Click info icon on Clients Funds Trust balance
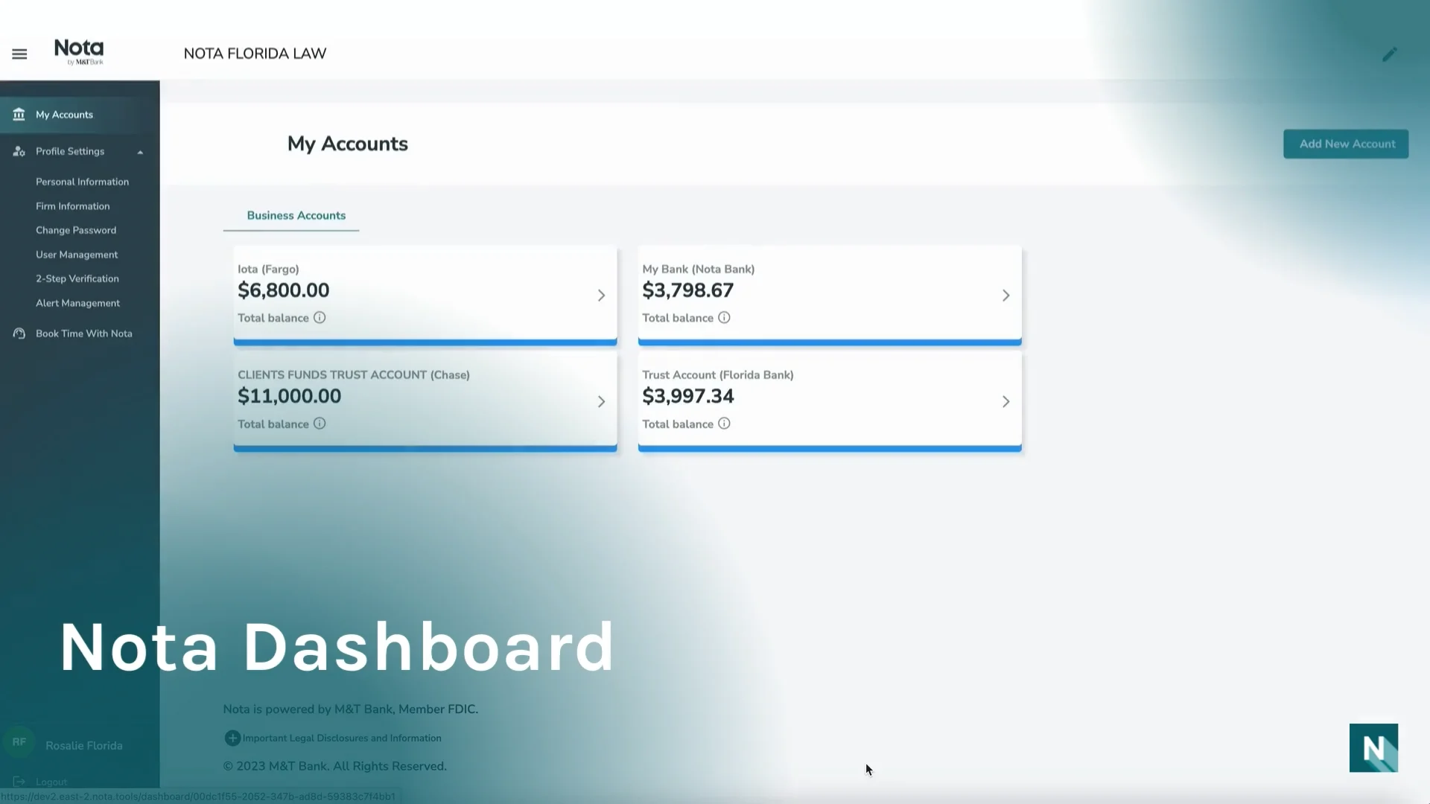This screenshot has height=804, width=1430. click(320, 424)
